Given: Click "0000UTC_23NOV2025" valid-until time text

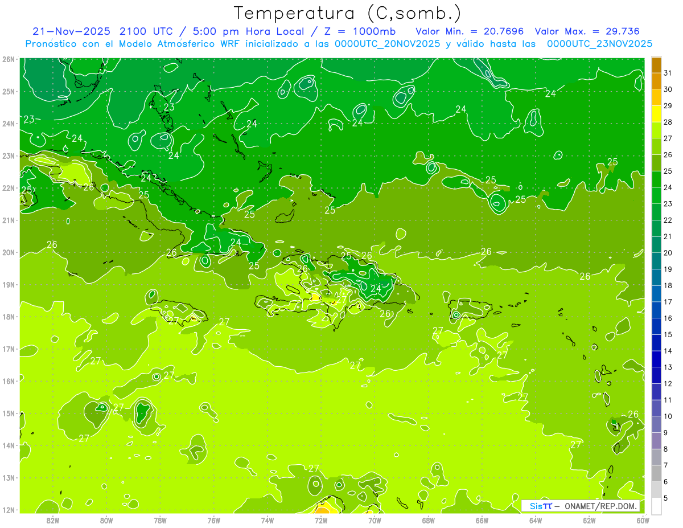Looking at the screenshot, I should [x=599, y=44].
